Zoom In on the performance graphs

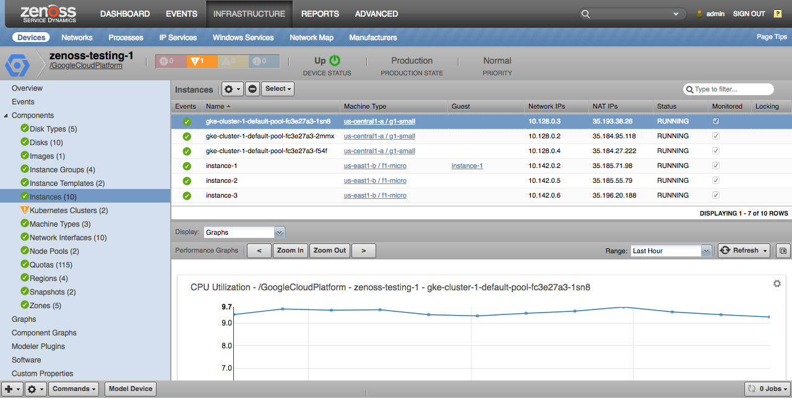pos(290,251)
